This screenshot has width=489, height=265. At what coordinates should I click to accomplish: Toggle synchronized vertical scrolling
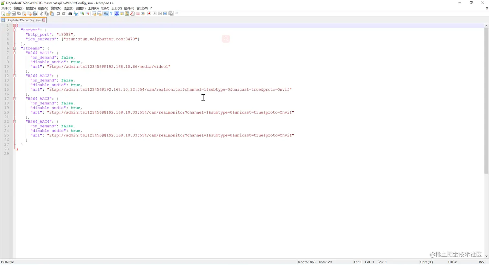point(94,14)
